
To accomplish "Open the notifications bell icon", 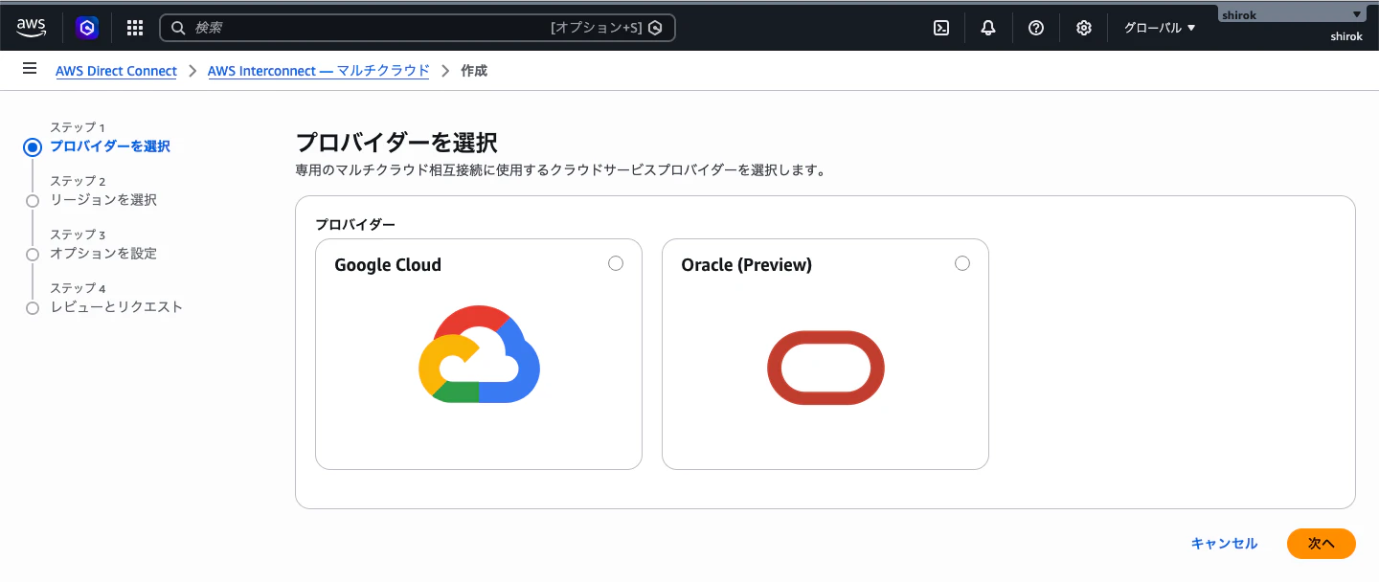I will [x=988, y=28].
